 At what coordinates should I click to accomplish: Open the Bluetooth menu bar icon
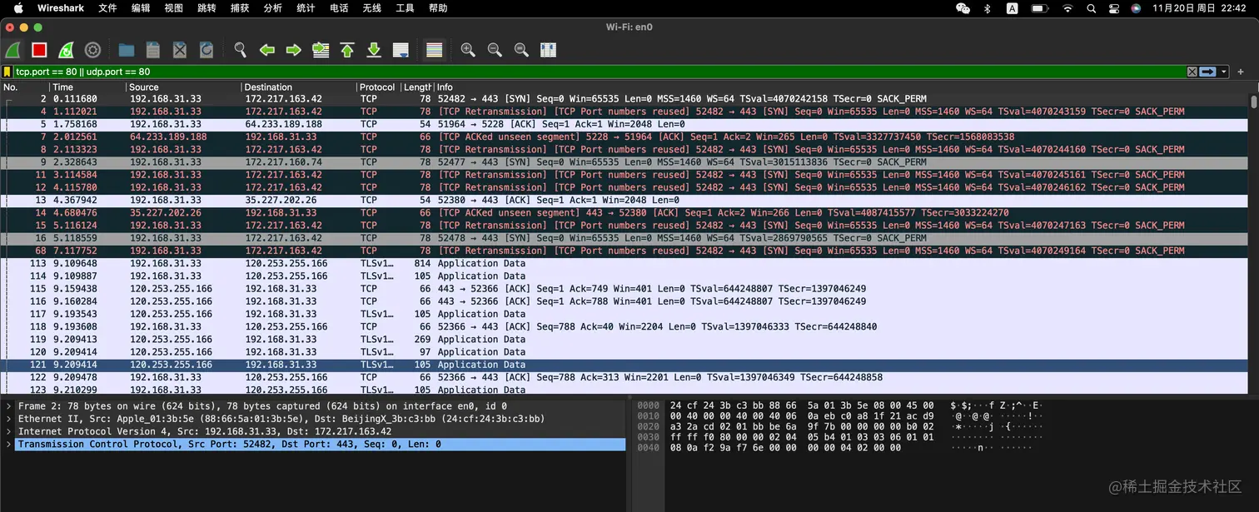[988, 8]
